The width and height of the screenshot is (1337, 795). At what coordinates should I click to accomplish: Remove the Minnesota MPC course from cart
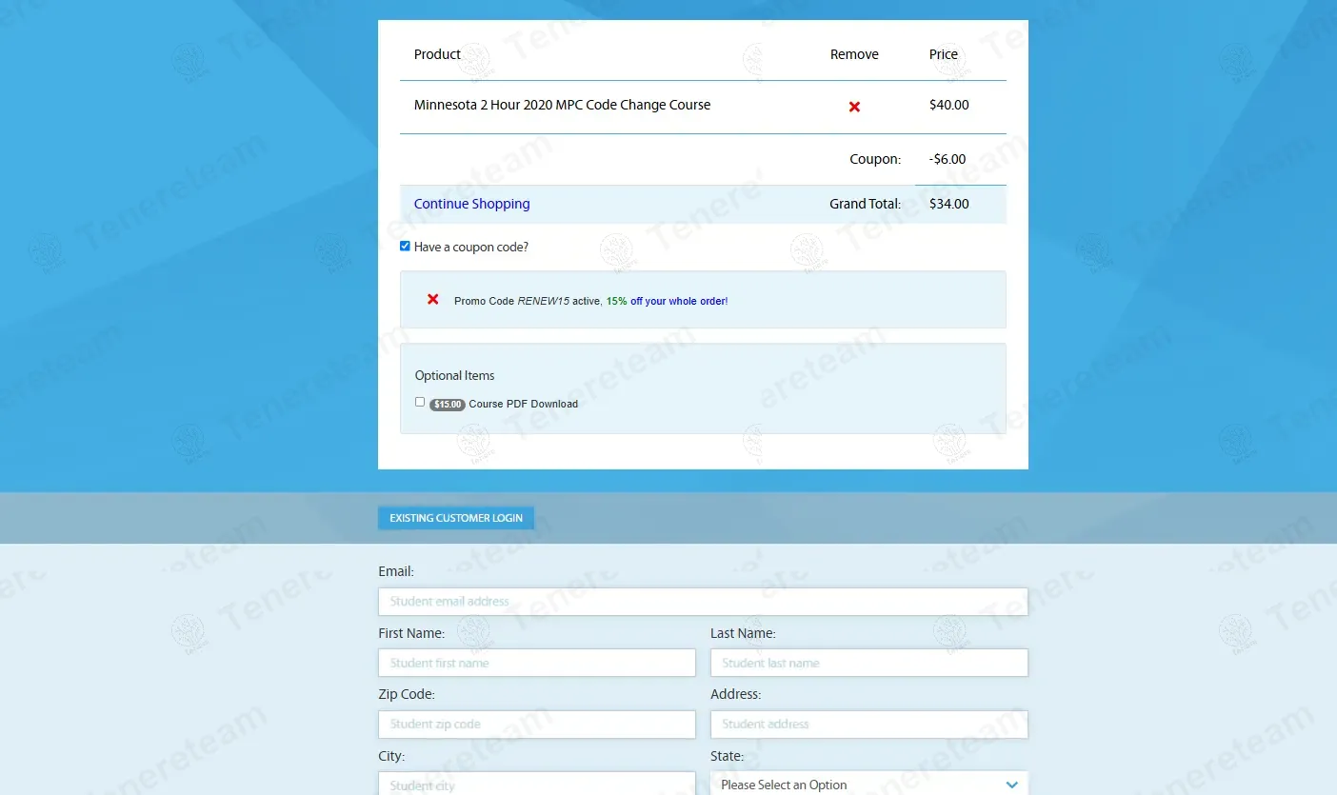[854, 107]
